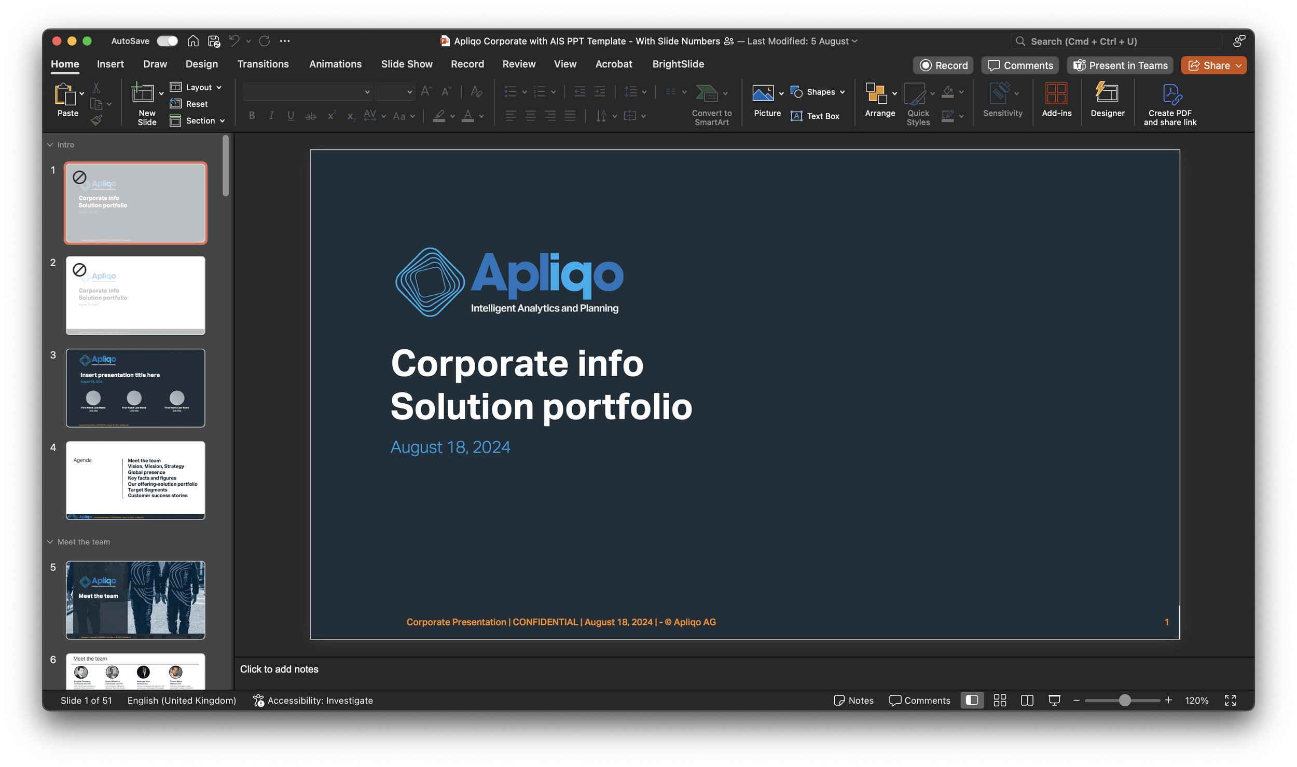The image size is (1297, 767).
Task: Open the Share button dropdown arrow
Action: point(1238,65)
